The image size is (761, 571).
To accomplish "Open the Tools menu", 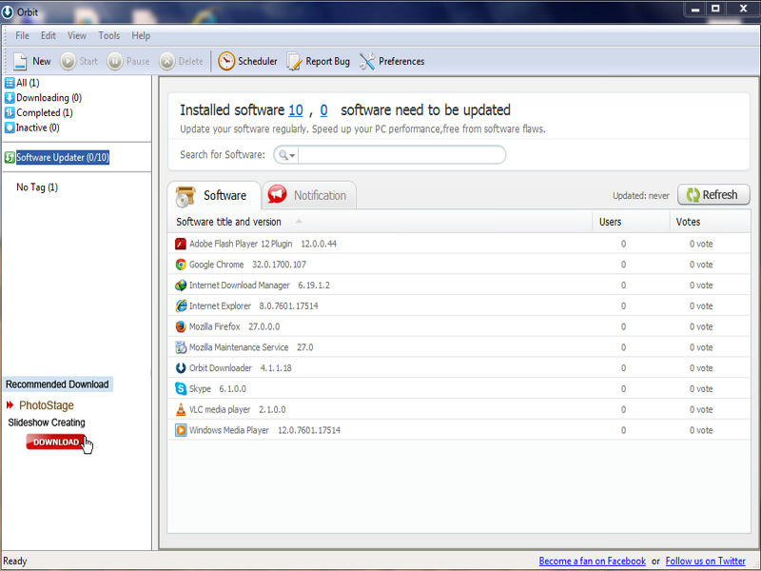I will 108,36.
